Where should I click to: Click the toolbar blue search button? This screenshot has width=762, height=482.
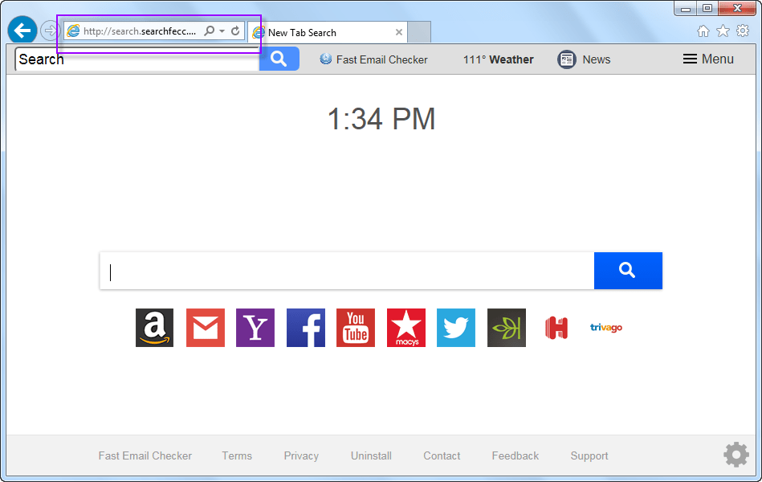(x=279, y=59)
